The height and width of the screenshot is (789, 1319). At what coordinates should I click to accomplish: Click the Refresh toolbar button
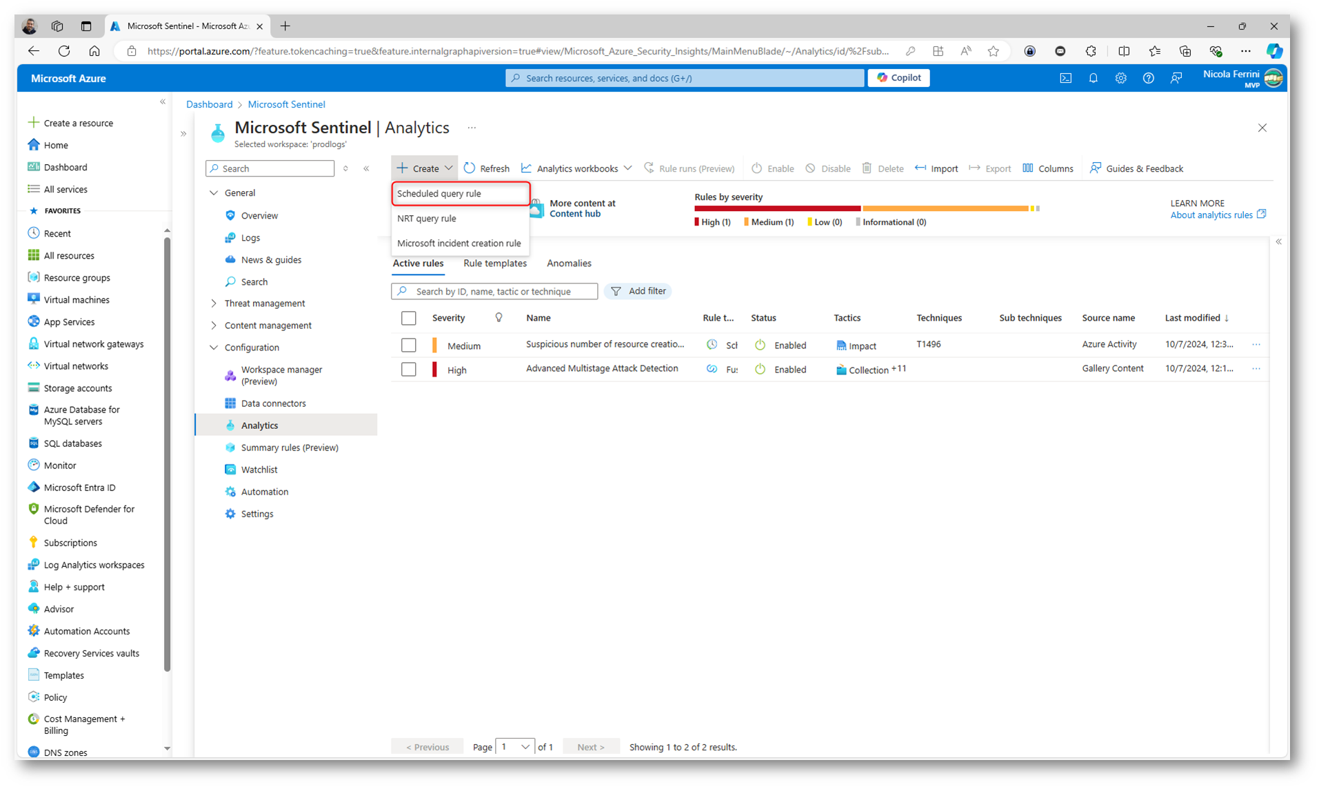(x=487, y=168)
